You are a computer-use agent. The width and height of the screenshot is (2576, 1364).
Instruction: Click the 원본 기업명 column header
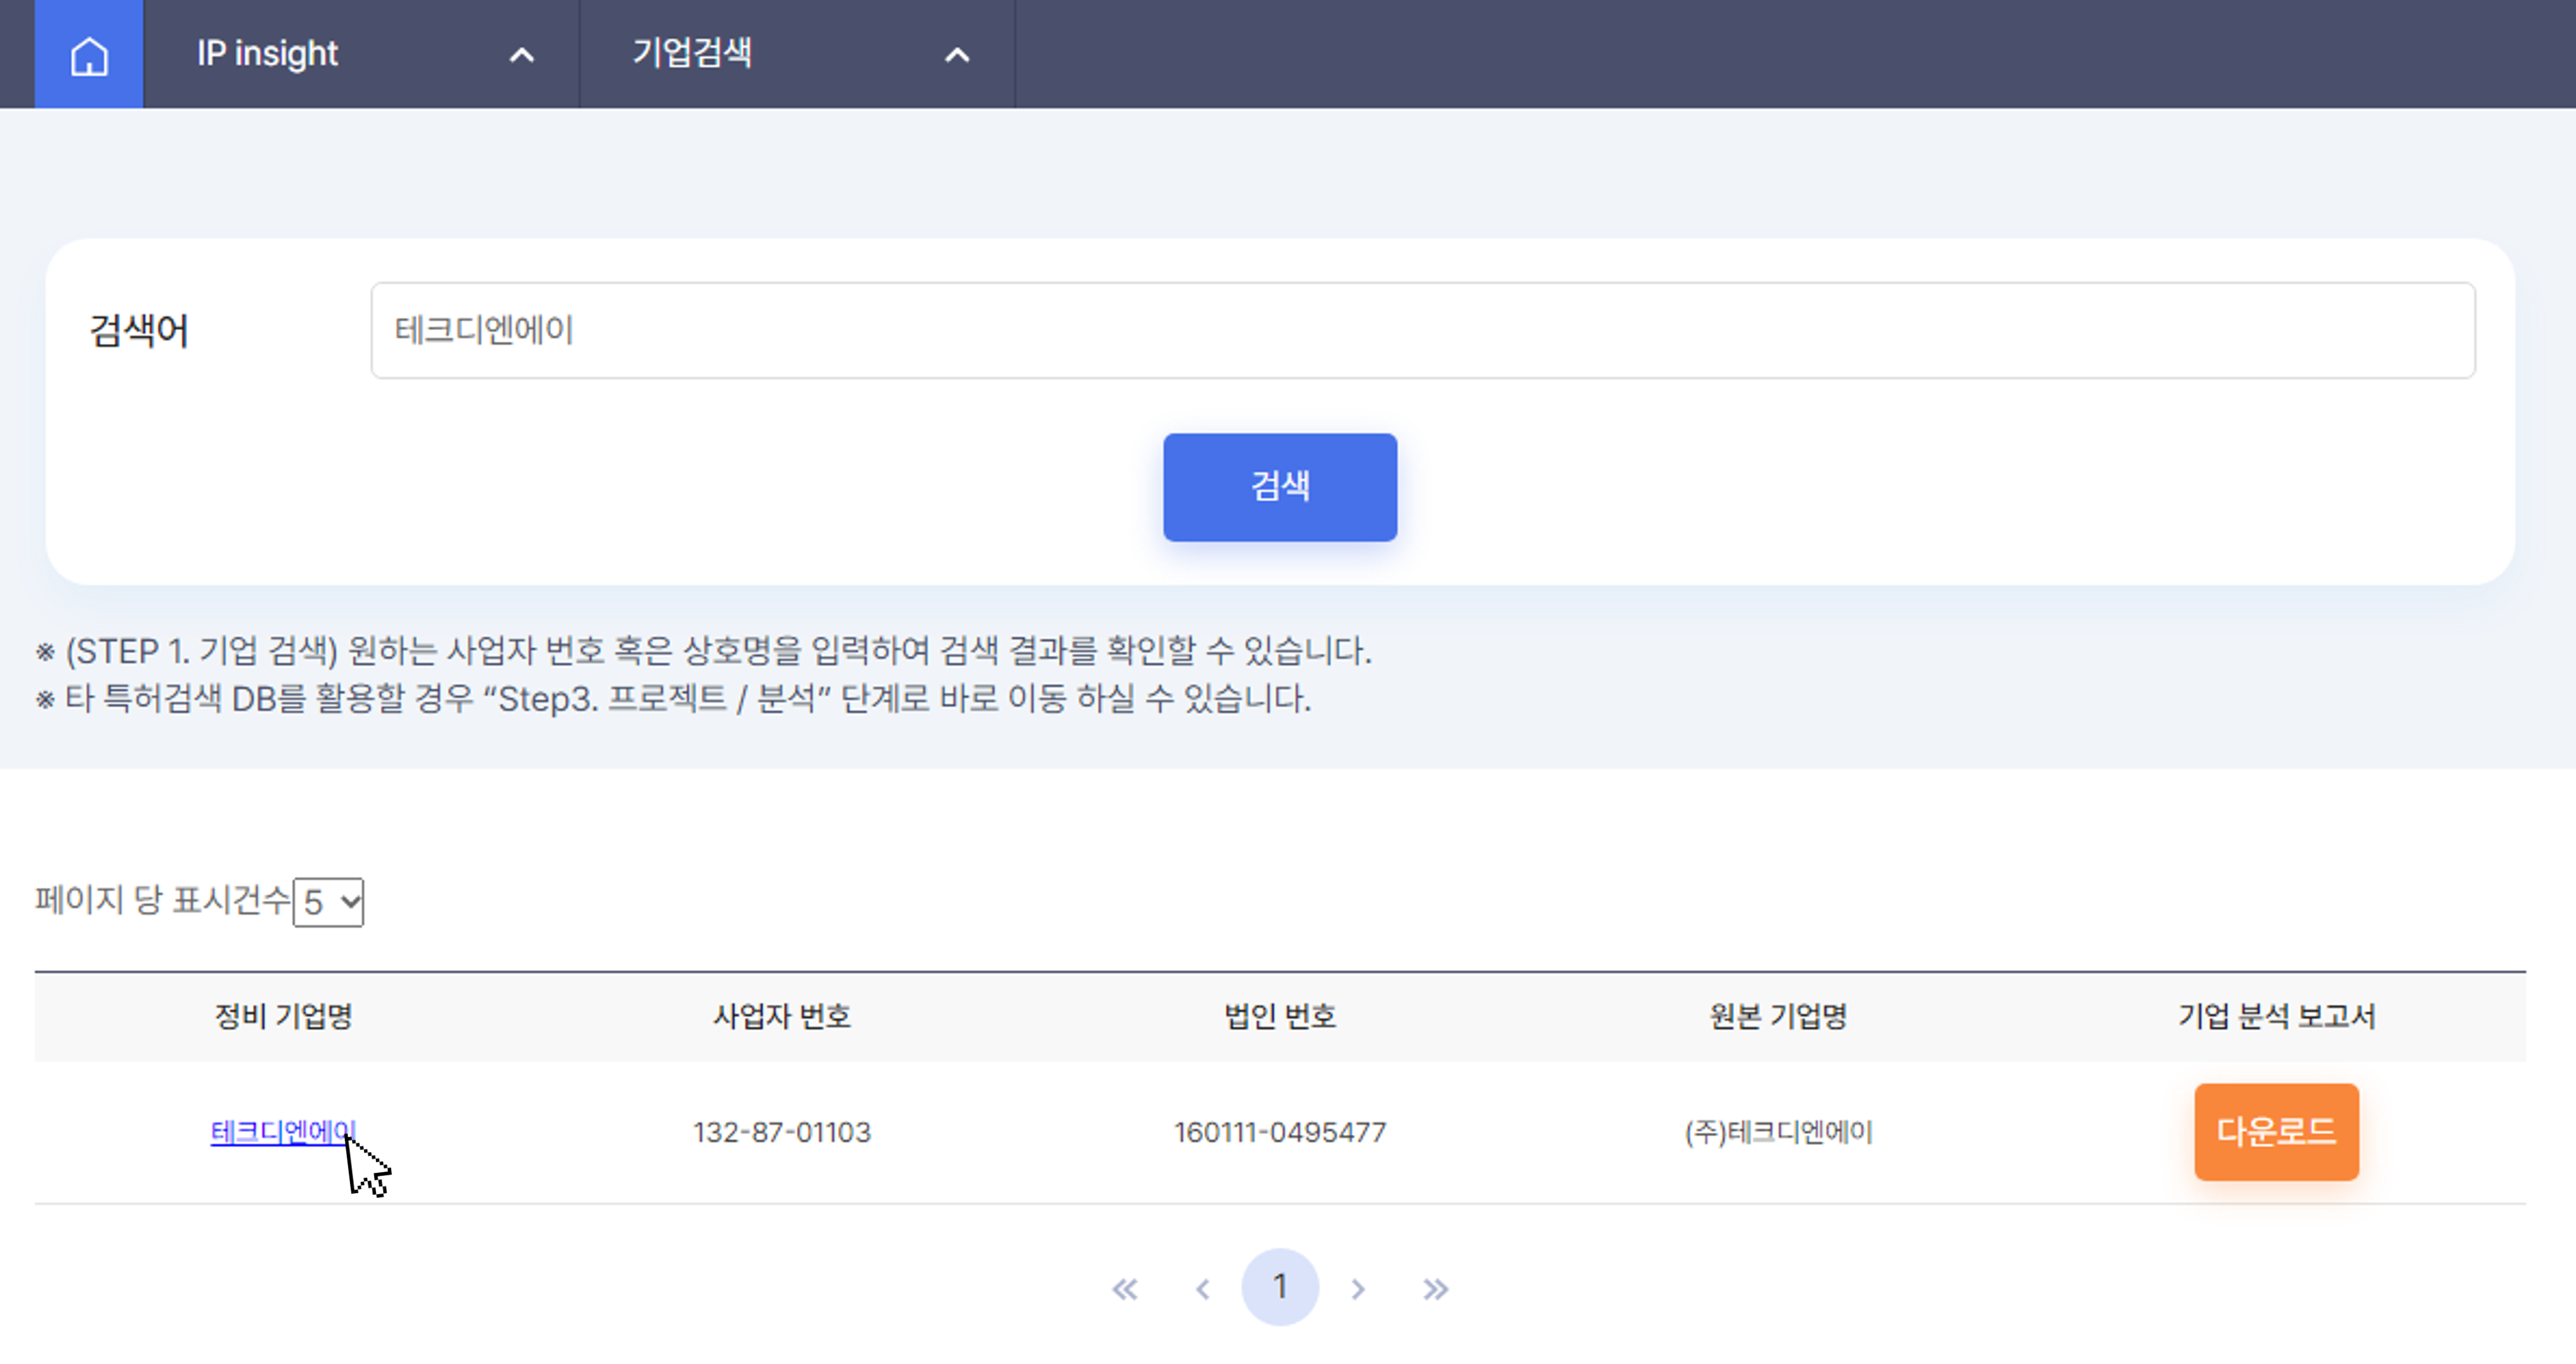(x=1778, y=1016)
